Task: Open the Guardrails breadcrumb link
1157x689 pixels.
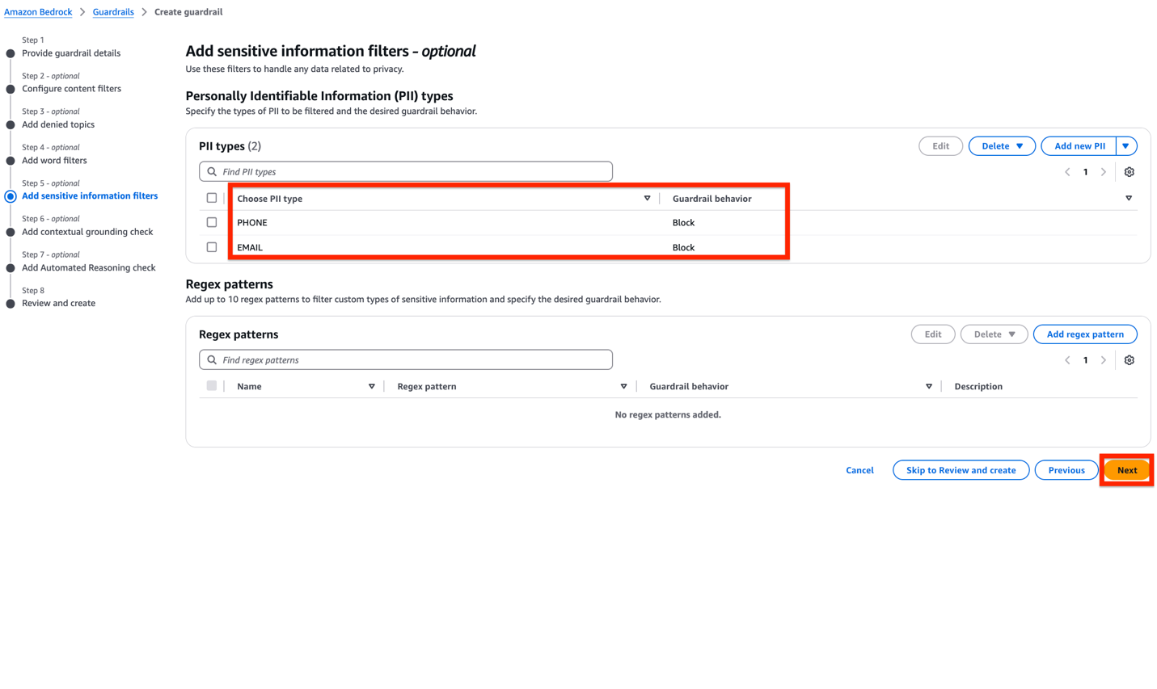Action: pyautogui.click(x=112, y=11)
